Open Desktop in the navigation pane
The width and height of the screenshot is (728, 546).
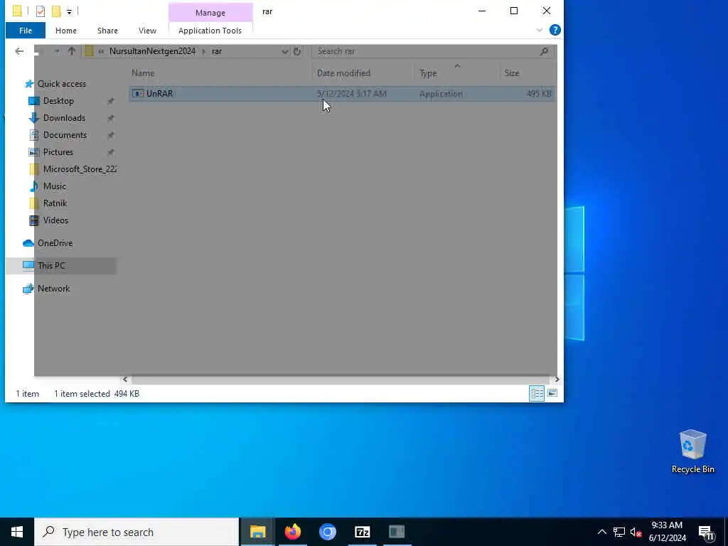click(58, 101)
